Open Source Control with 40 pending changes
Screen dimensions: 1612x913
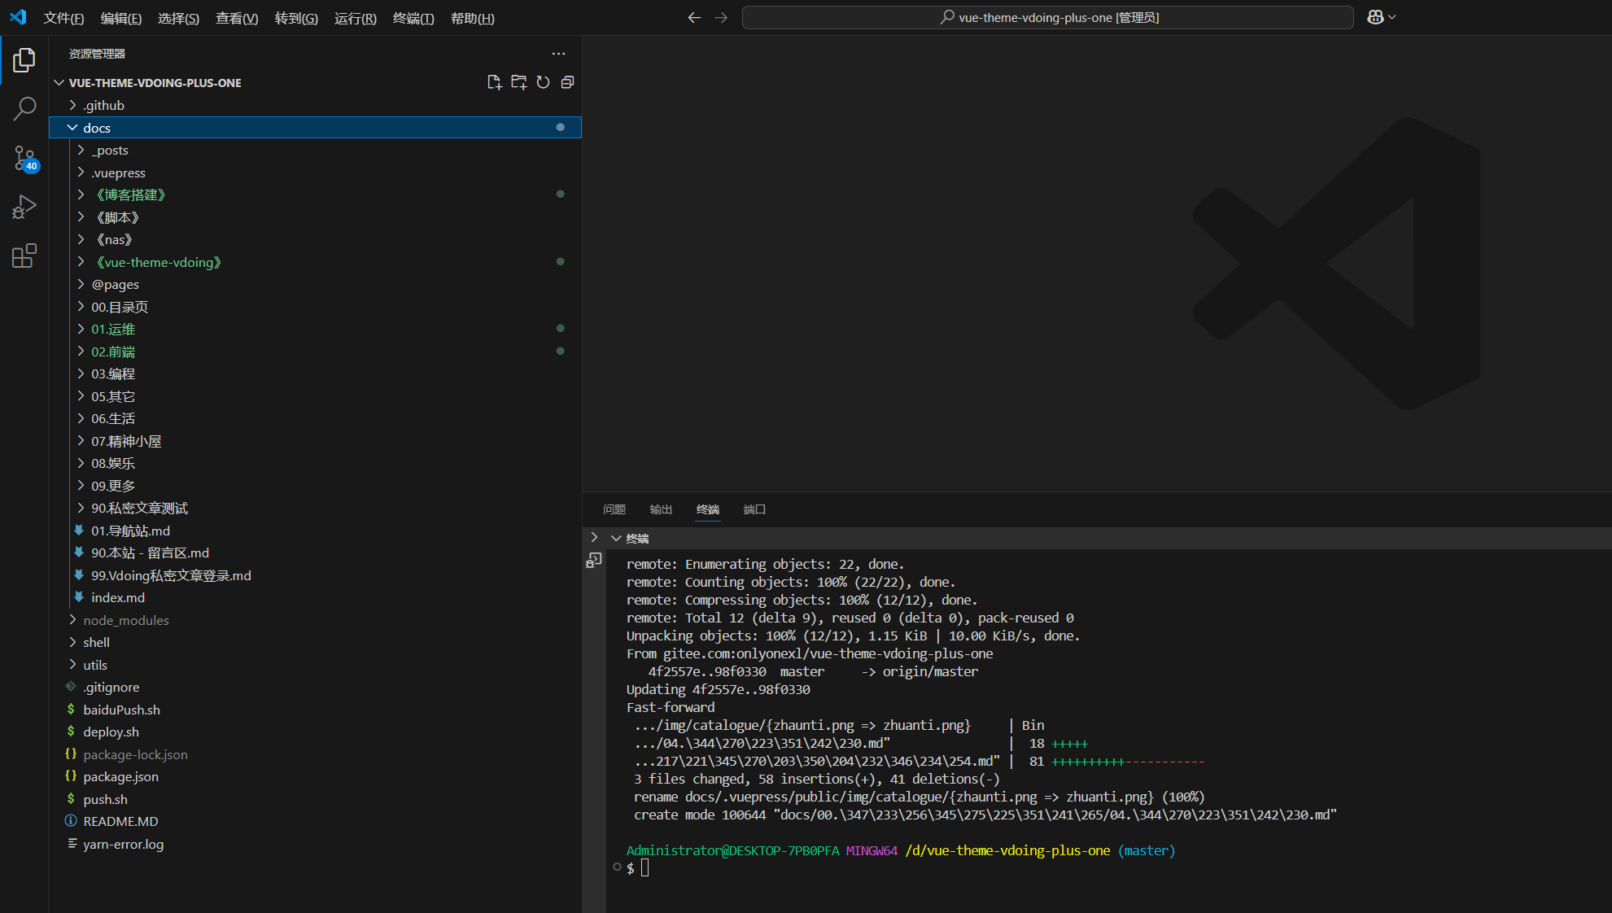[x=24, y=158]
